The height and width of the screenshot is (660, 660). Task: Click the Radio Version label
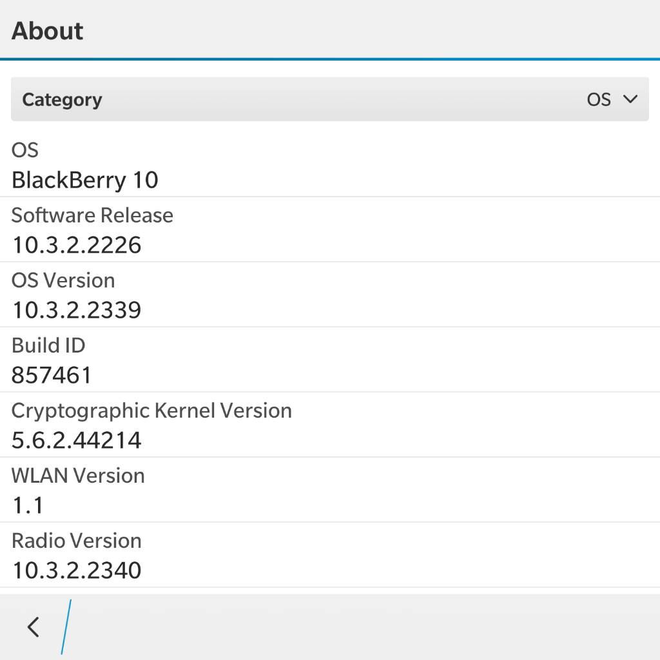click(x=77, y=541)
